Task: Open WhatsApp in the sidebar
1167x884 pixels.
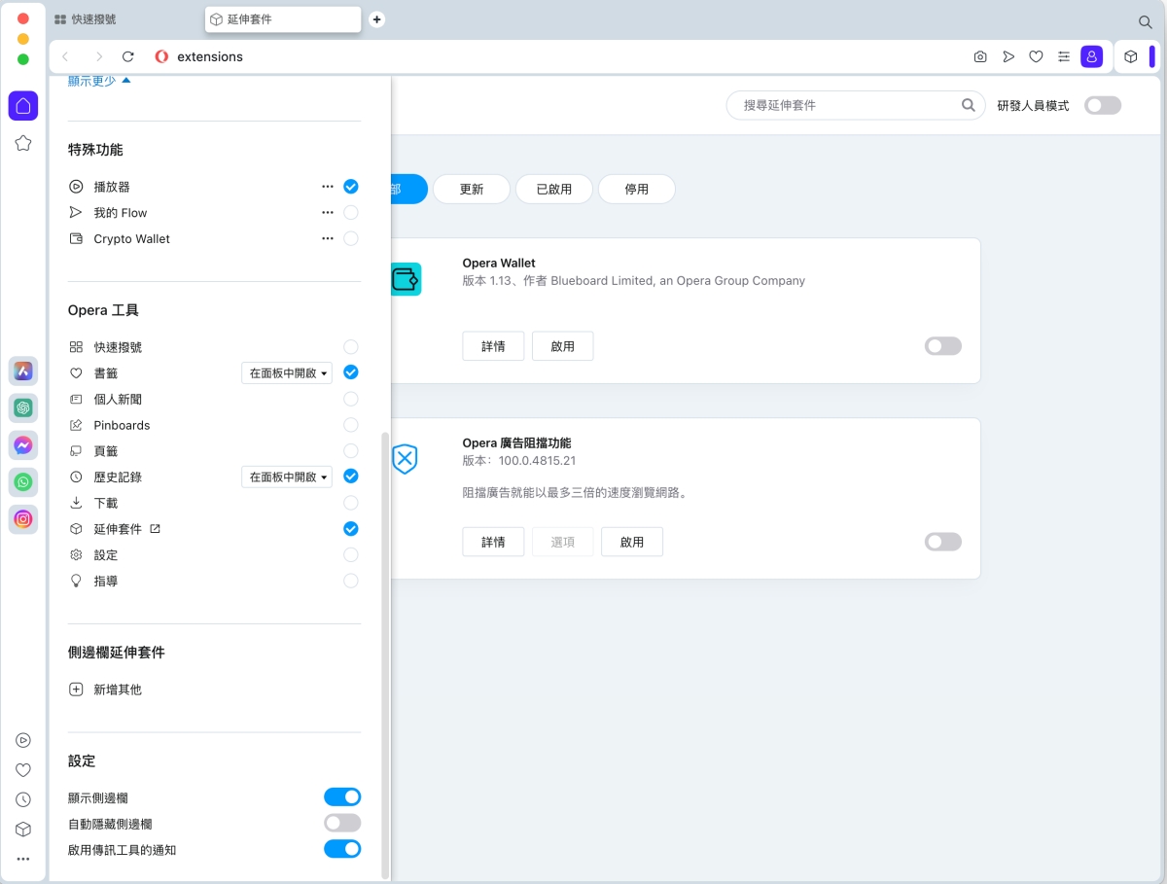Action: (x=23, y=482)
